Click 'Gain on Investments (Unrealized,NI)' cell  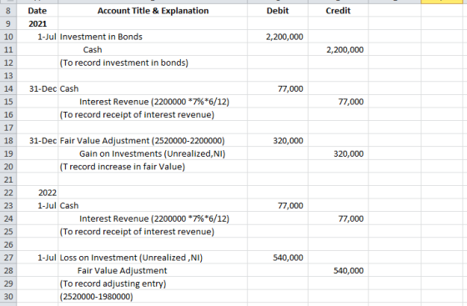tap(153, 153)
